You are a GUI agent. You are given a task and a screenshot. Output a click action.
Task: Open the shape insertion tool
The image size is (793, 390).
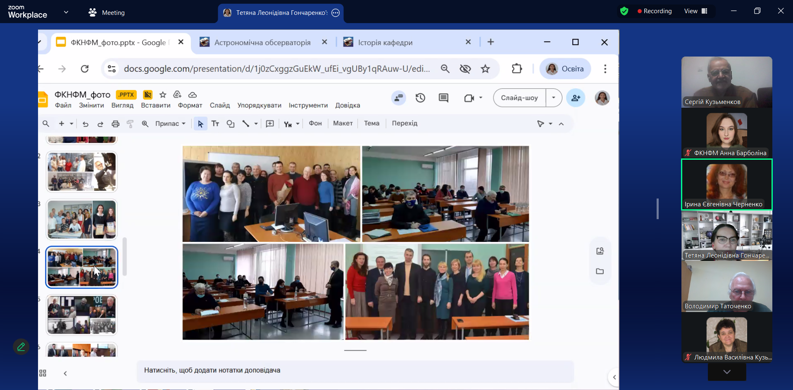pyautogui.click(x=231, y=124)
